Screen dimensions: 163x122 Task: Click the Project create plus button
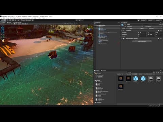point(95,72)
